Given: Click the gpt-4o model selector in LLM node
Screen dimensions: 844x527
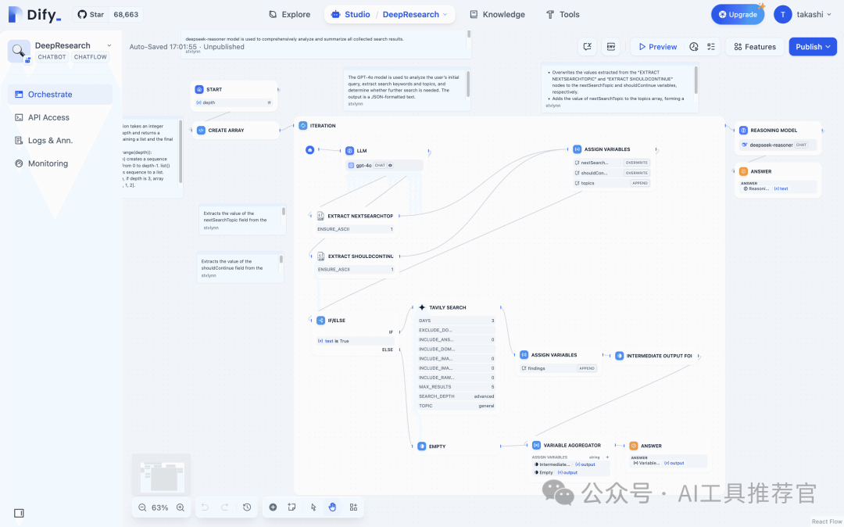Looking at the screenshot, I should click(384, 165).
